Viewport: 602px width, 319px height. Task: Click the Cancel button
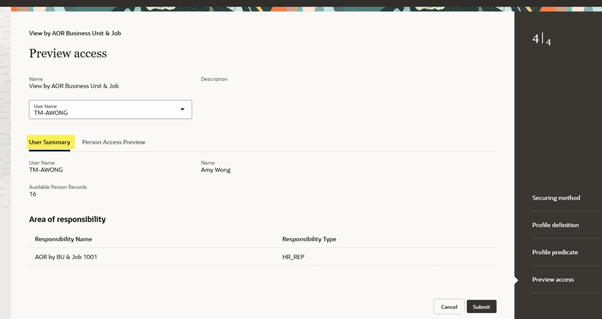pyautogui.click(x=449, y=307)
